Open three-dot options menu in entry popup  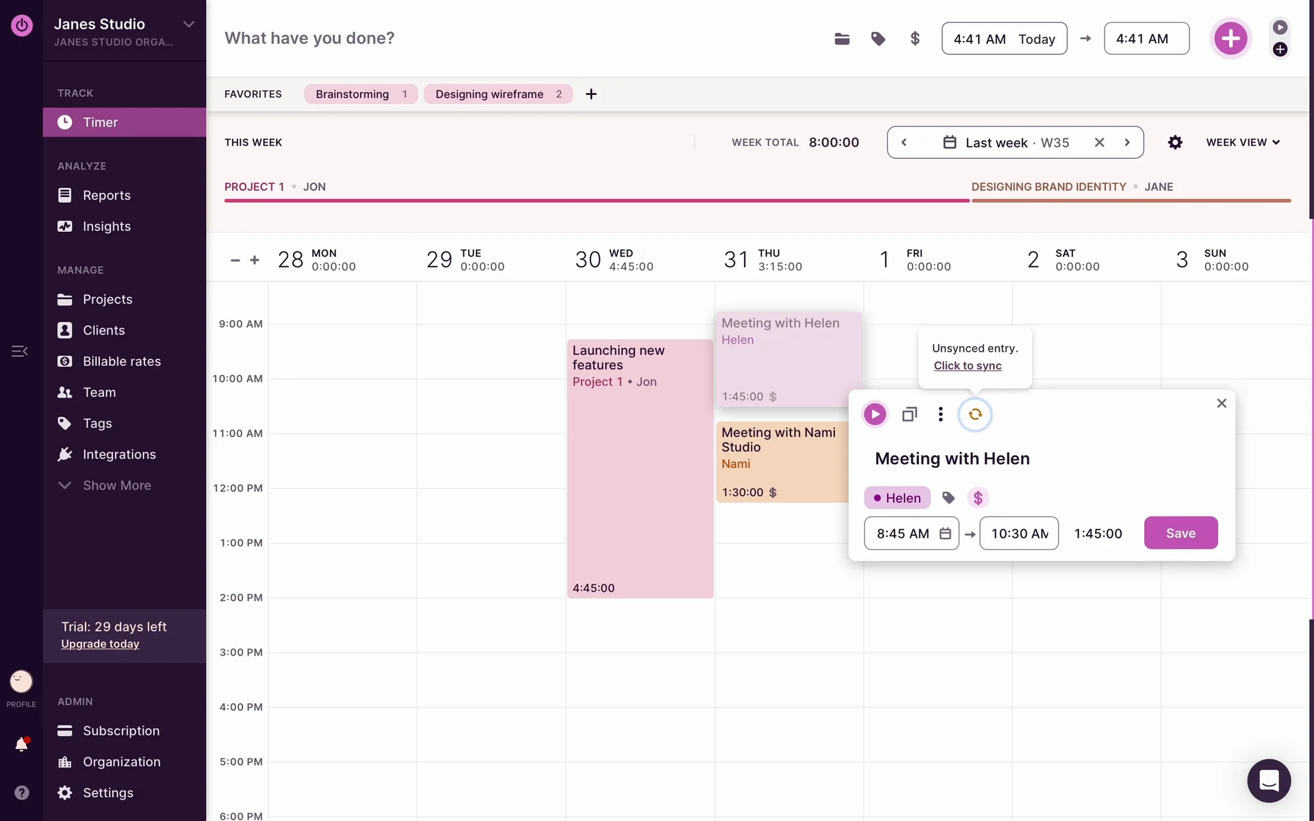coord(940,414)
